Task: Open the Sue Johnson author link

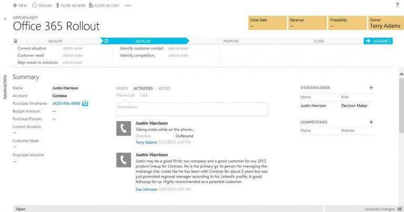Action: 146,189
